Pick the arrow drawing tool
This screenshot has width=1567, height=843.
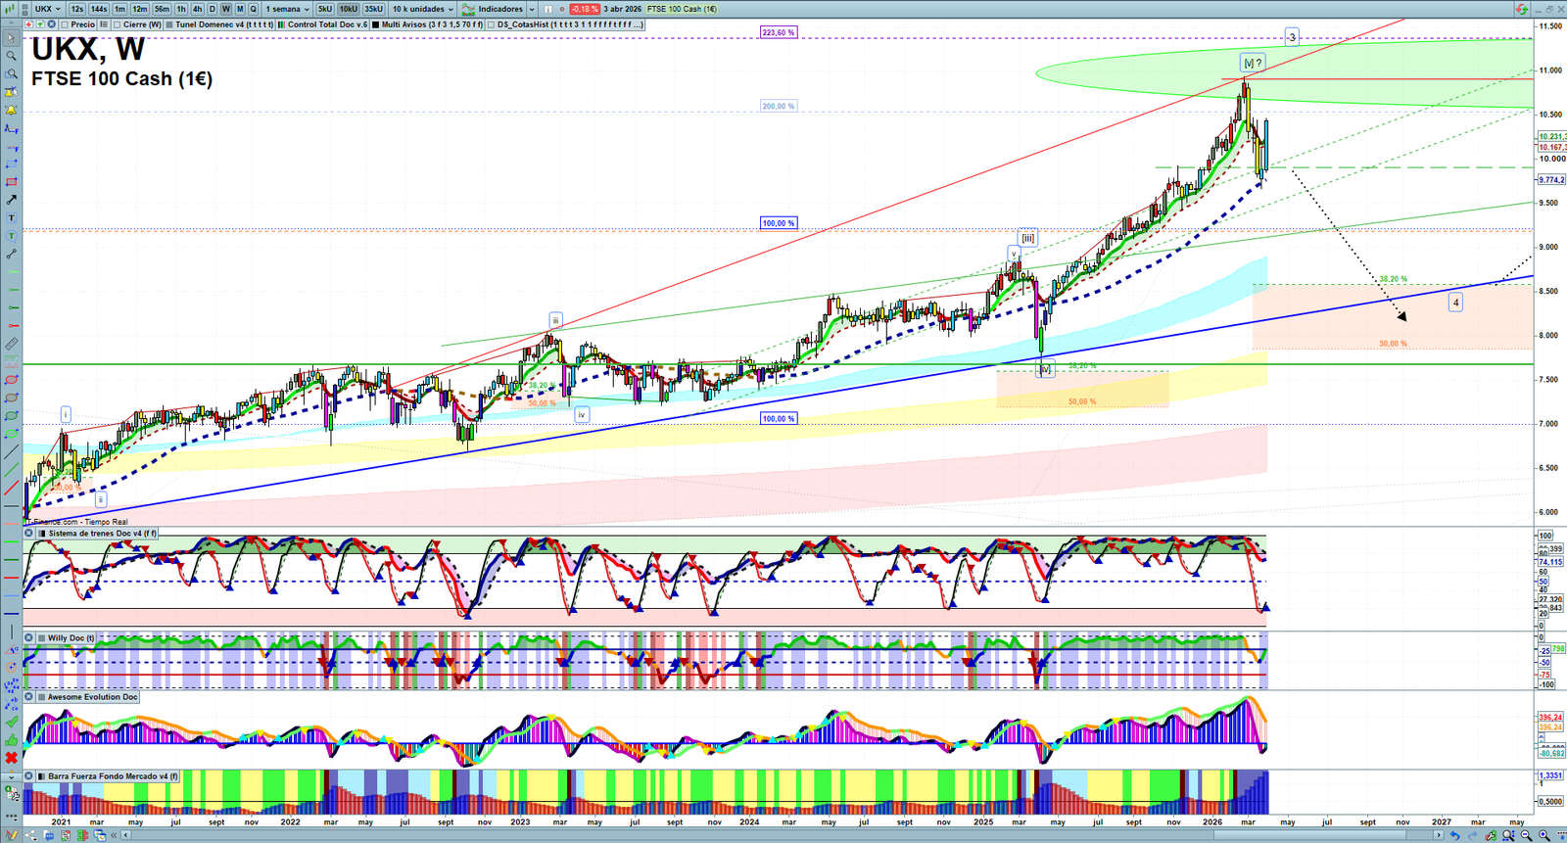pos(11,200)
